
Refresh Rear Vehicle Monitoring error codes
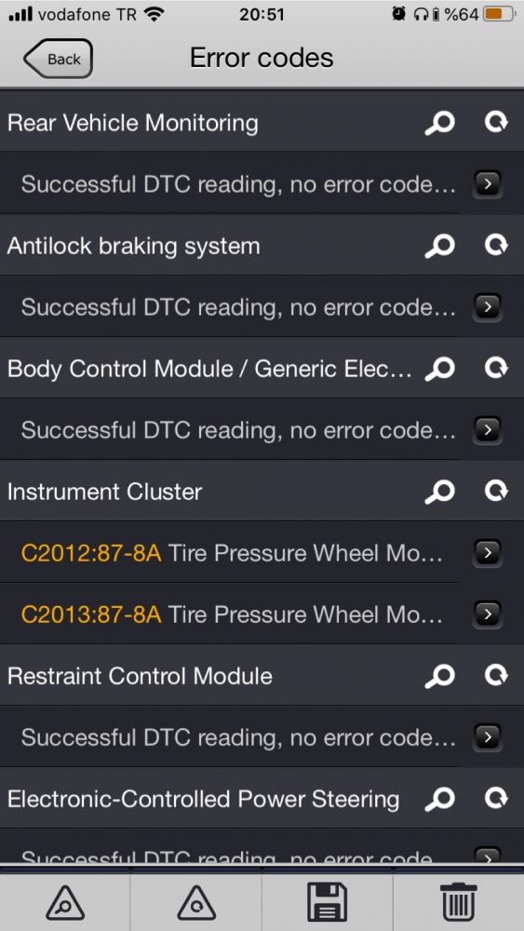coord(495,122)
